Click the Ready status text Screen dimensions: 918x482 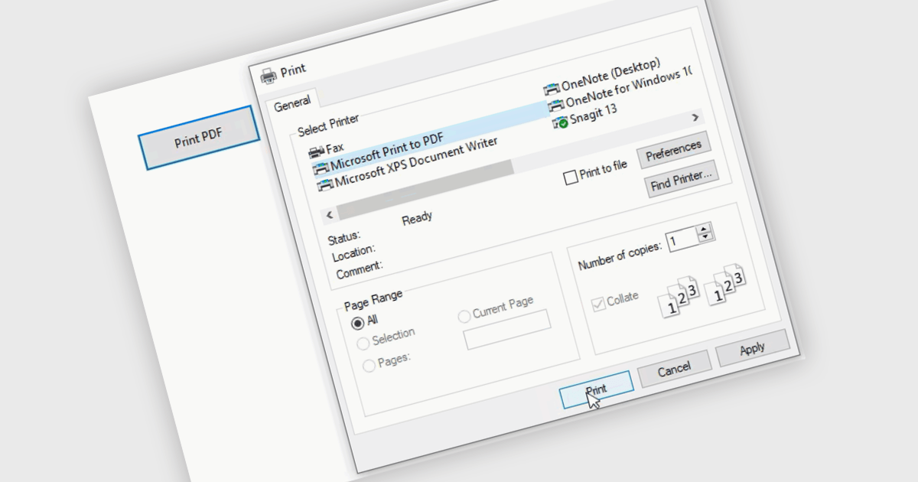pyautogui.click(x=417, y=218)
